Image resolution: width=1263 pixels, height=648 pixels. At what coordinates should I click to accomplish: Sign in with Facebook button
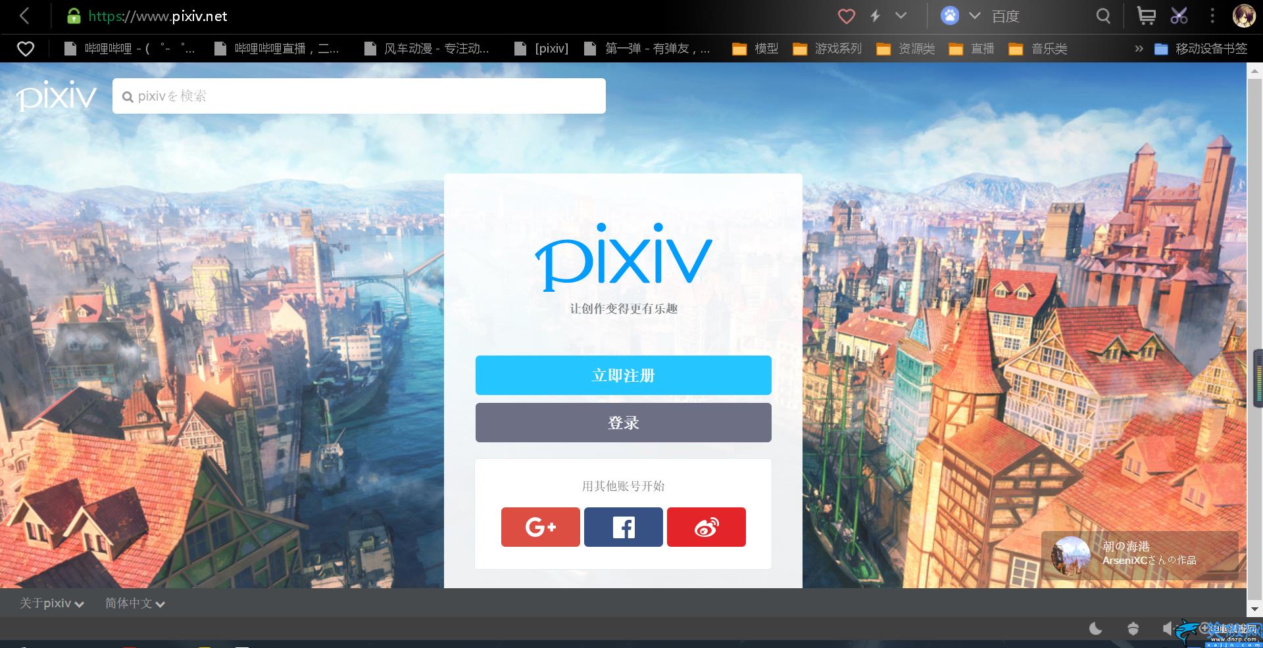tap(624, 527)
